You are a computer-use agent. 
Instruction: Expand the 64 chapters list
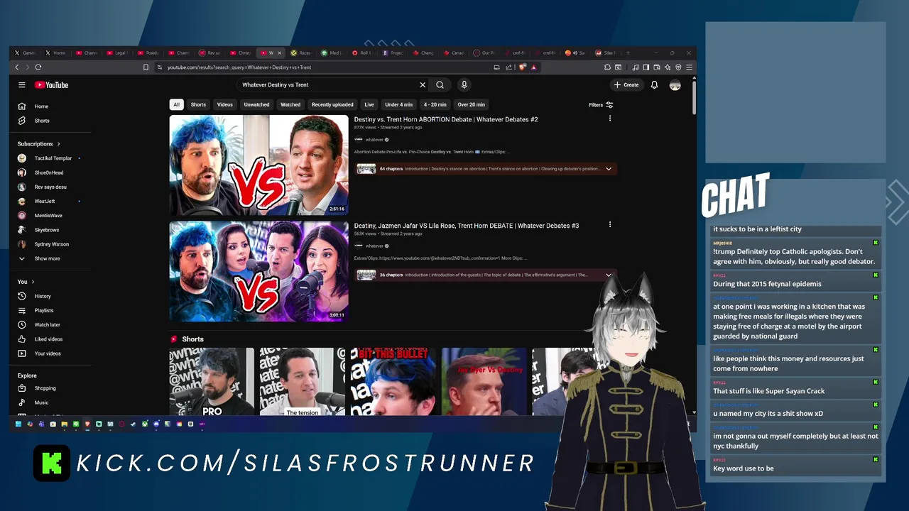point(609,169)
